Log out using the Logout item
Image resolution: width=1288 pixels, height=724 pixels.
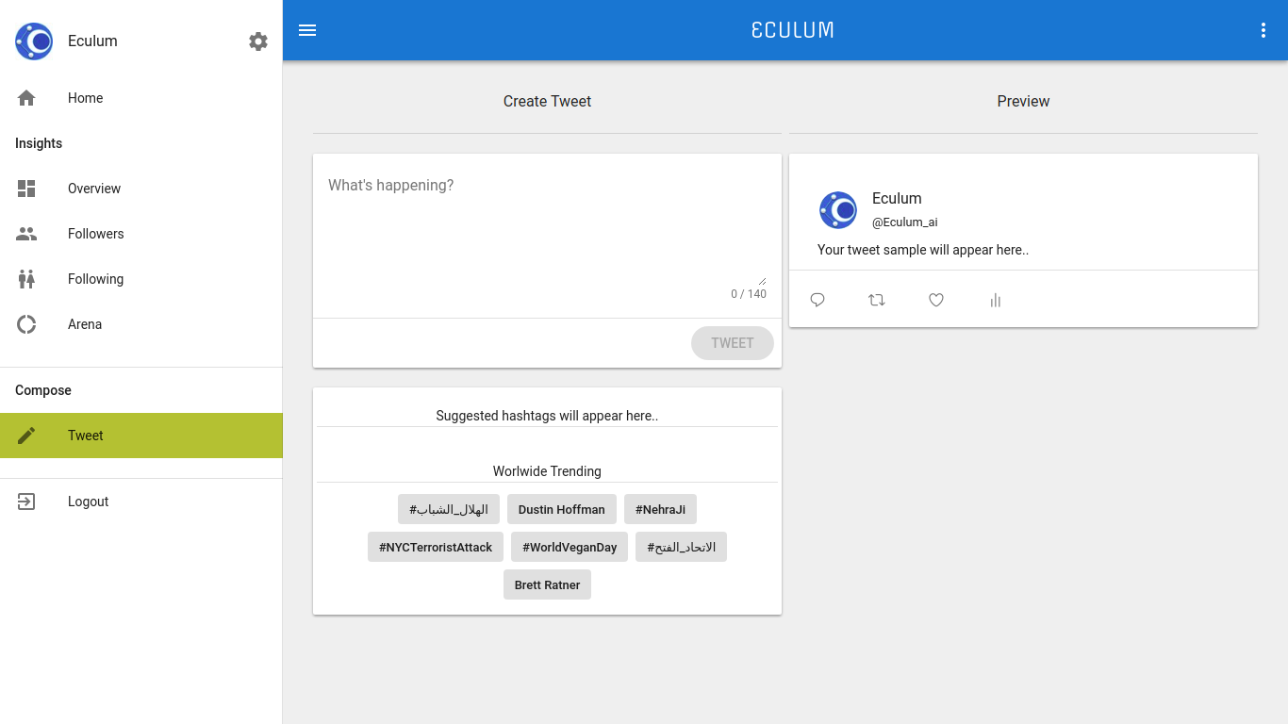(141, 502)
